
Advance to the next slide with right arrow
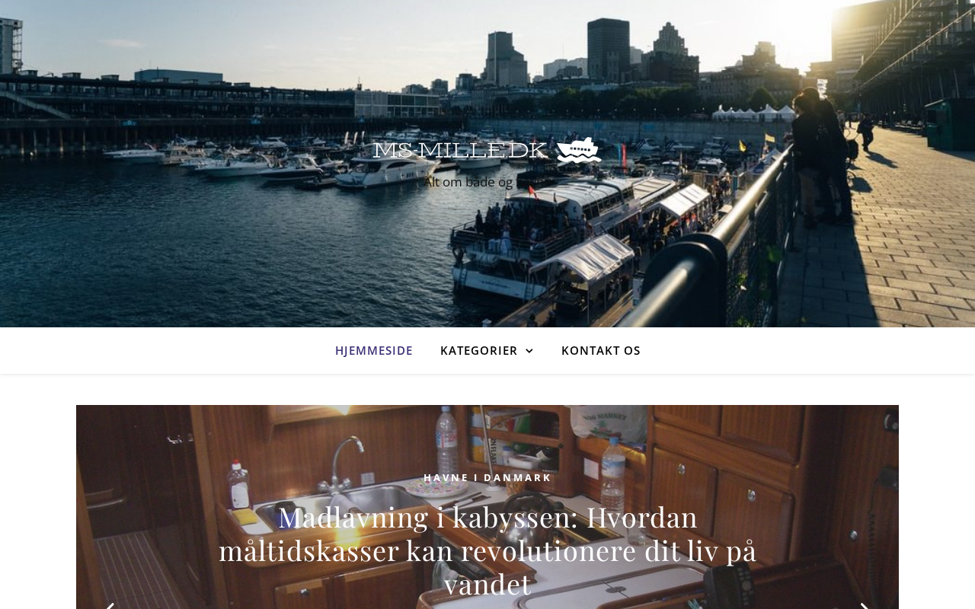click(865, 605)
